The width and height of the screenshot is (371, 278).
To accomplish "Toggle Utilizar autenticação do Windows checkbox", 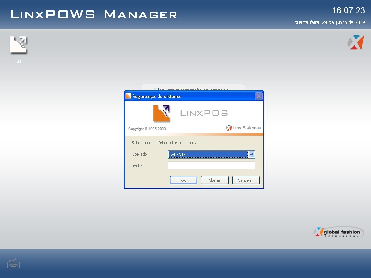I will point(156,90).
